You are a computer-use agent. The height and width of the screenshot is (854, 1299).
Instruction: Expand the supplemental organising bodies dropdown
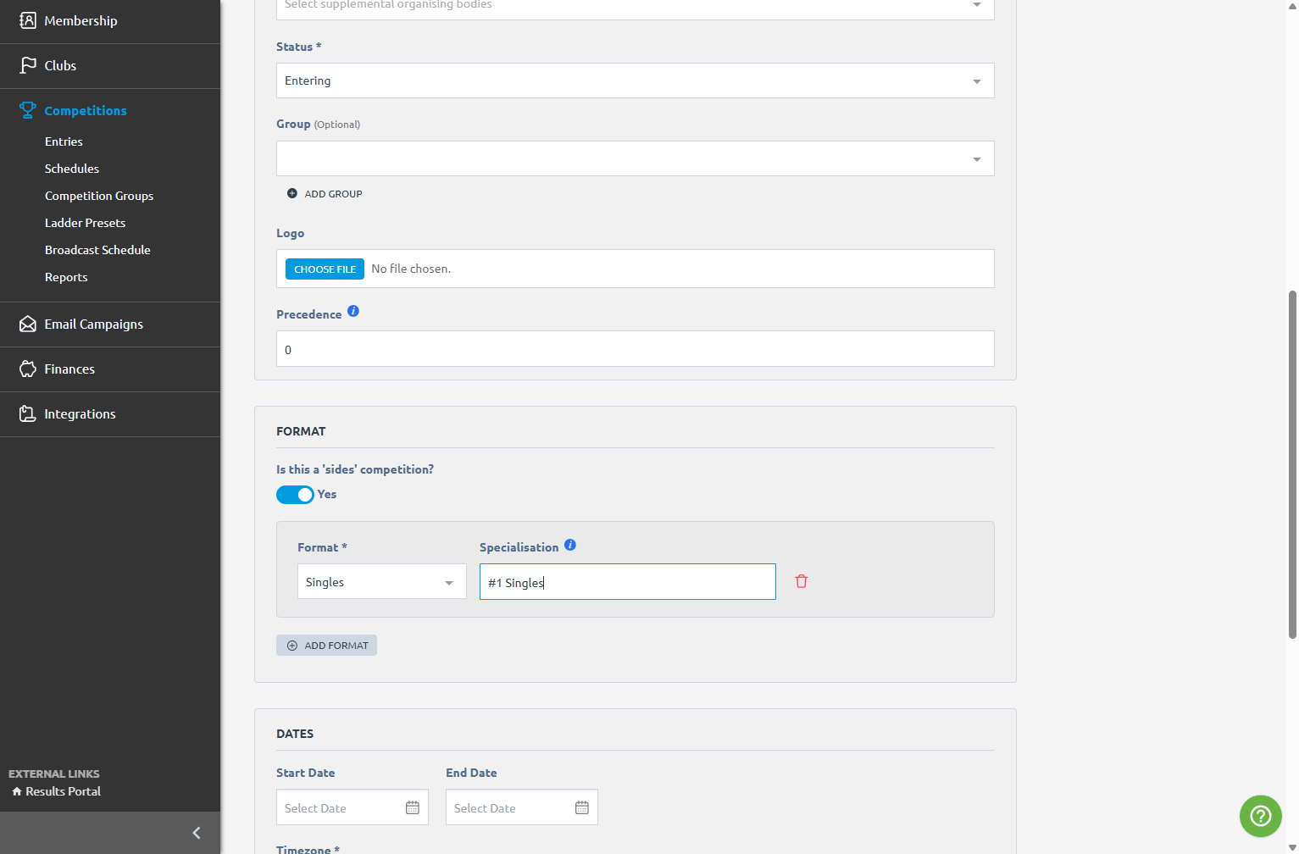pyautogui.click(x=636, y=7)
